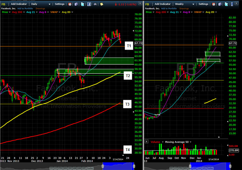Select the Today range button in Weekly chart
Image resolution: width=242 pixels, height=170 pixels.
[210, 168]
